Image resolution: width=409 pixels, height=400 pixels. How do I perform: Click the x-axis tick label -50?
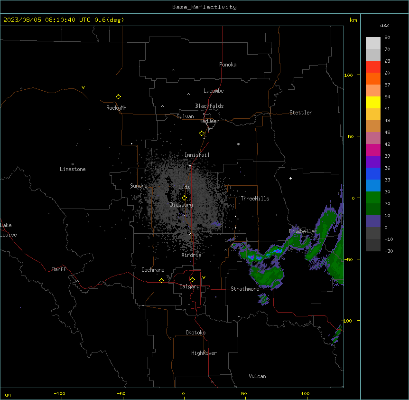pos(121,393)
